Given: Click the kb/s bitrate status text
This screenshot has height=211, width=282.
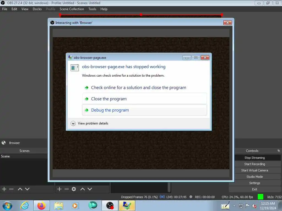Looking at the screenshot, I should [274, 197].
